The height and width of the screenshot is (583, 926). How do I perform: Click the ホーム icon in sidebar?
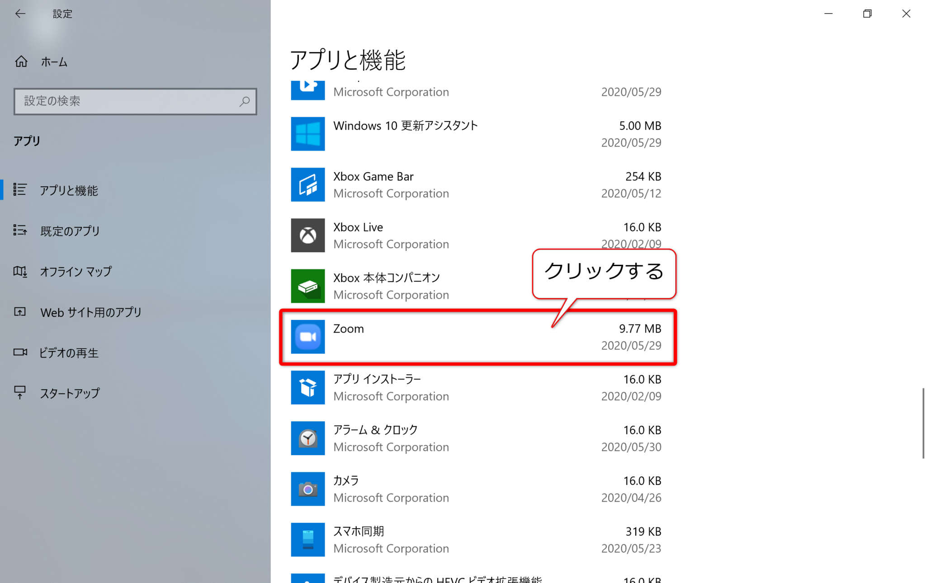[21, 62]
